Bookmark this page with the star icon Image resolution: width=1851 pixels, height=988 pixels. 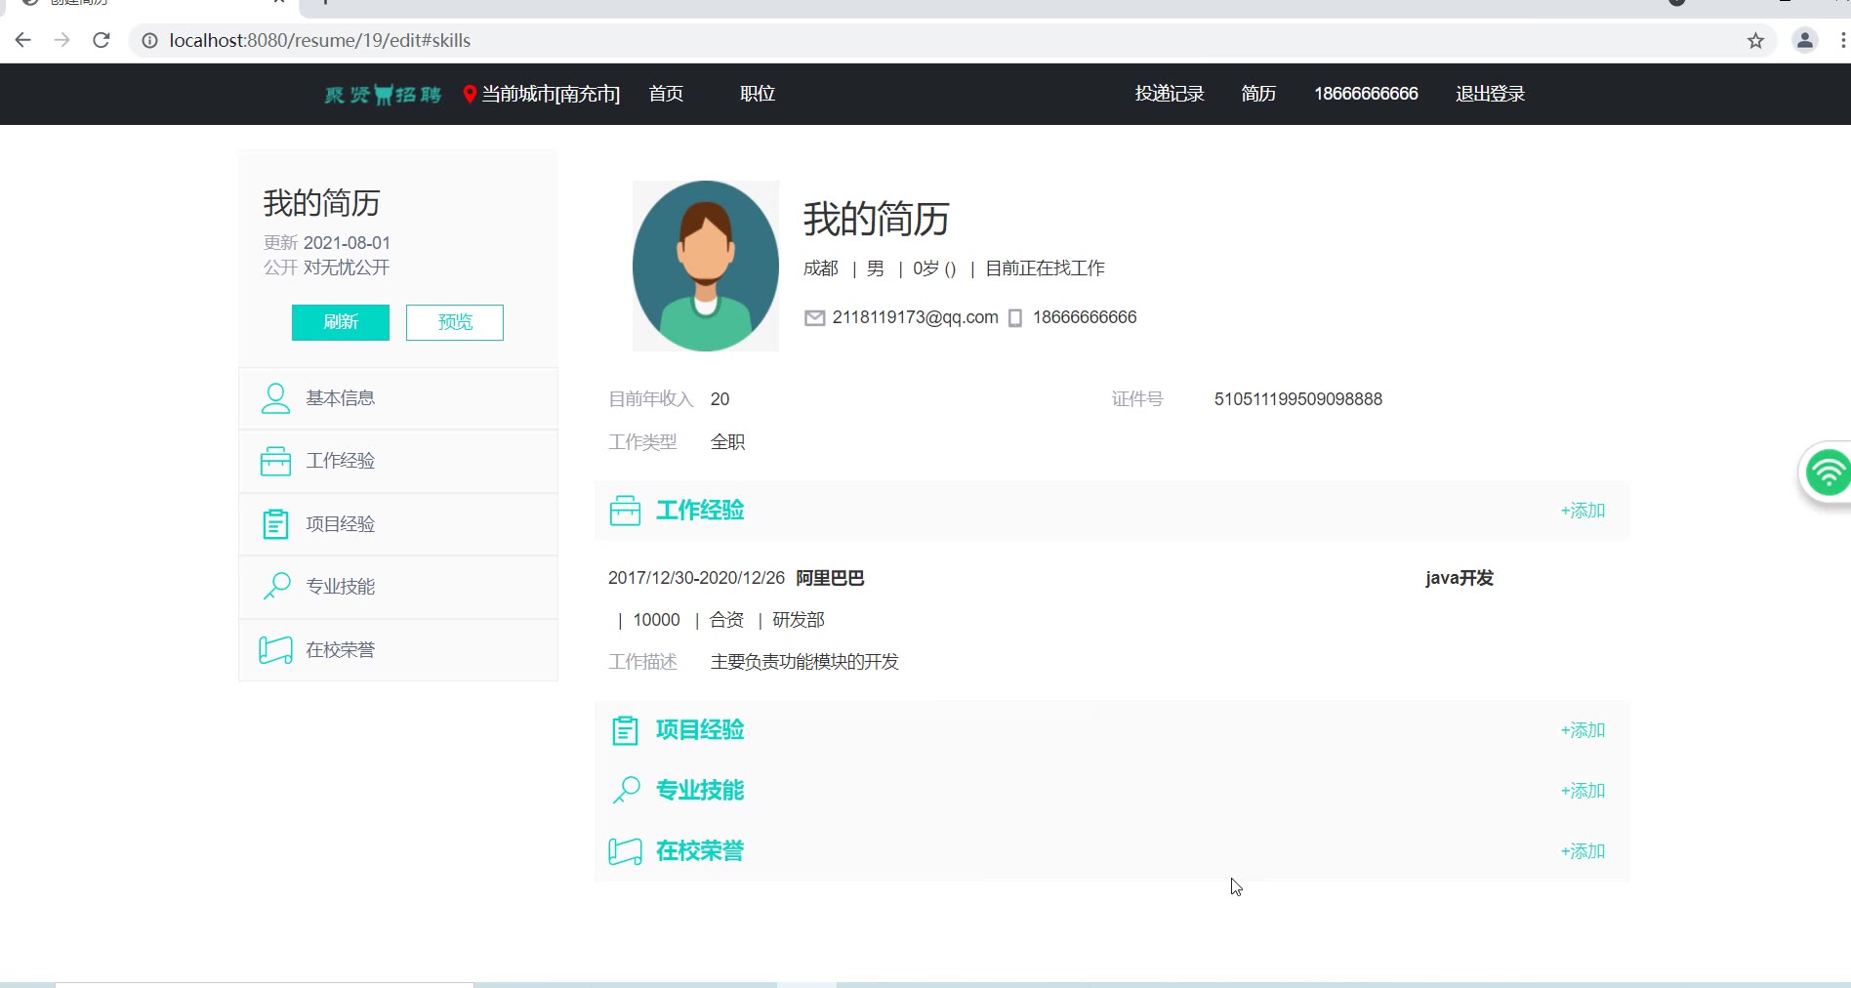click(1755, 40)
